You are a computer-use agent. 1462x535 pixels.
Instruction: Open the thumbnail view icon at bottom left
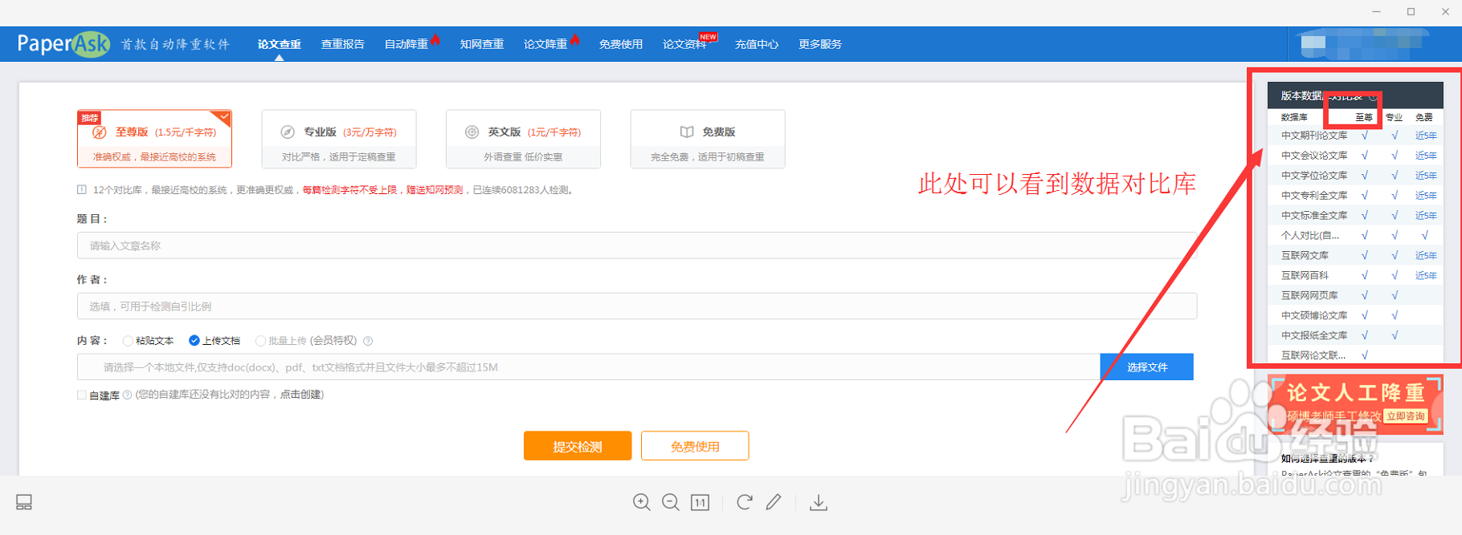(24, 502)
